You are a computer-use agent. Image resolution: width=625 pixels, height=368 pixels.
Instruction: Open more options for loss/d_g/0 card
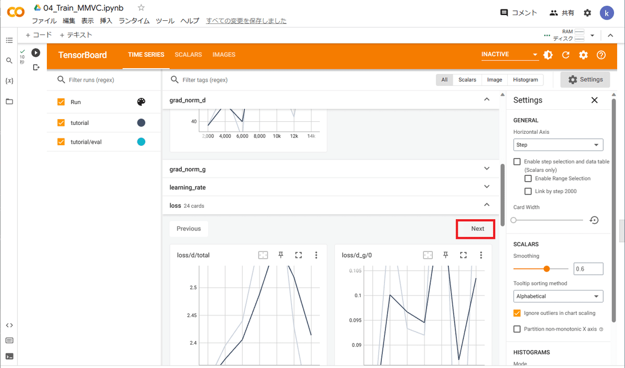point(481,255)
